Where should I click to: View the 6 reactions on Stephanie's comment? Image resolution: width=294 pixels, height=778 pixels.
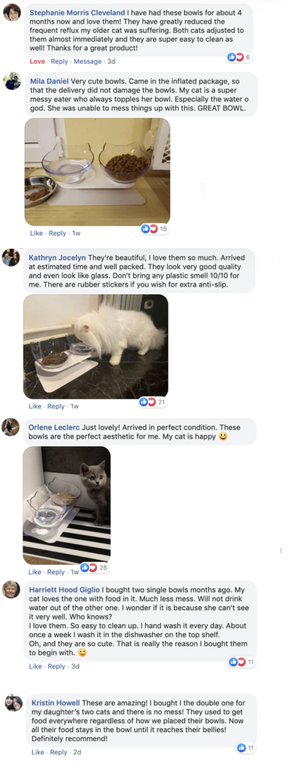pyautogui.click(x=239, y=57)
